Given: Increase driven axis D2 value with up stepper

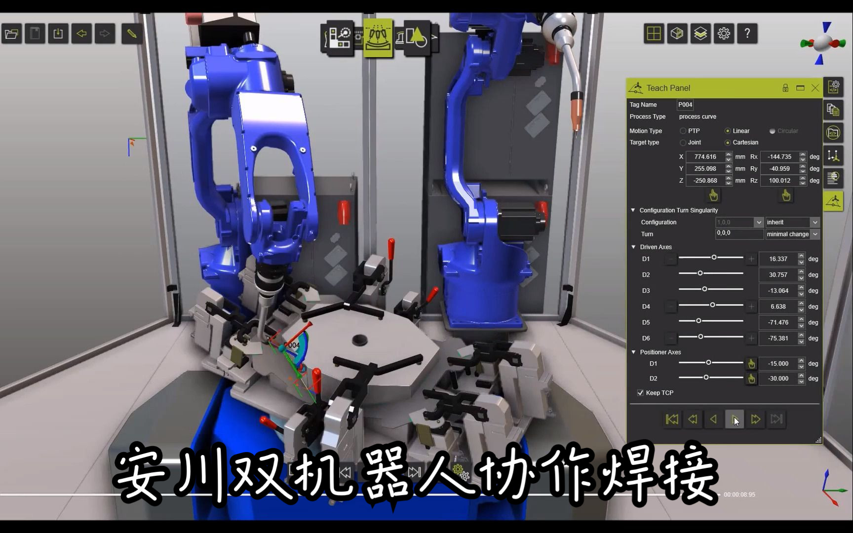Looking at the screenshot, I should tap(801, 272).
